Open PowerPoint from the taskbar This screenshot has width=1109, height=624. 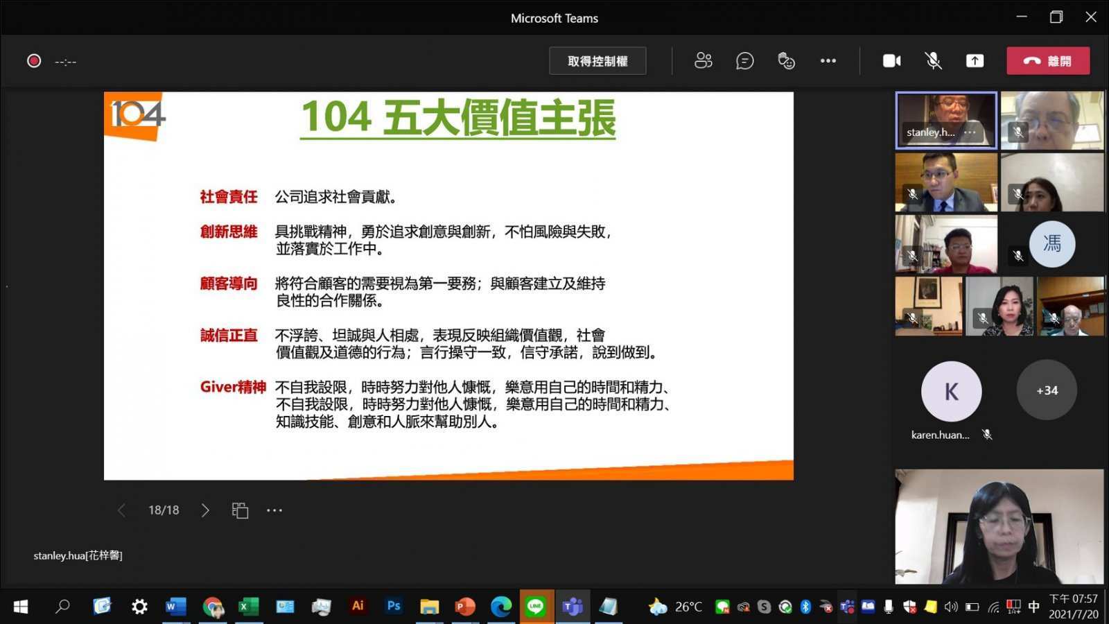[464, 607]
